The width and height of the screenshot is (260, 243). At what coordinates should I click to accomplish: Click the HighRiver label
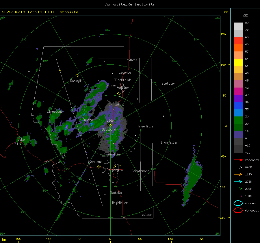point(120,203)
